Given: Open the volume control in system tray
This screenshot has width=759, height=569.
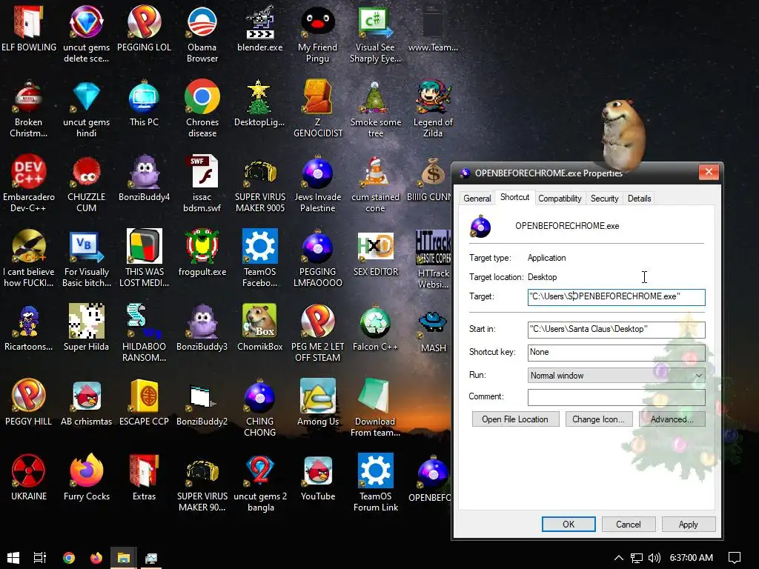Looking at the screenshot, I should pyautogui.click(x=654, y=558).
